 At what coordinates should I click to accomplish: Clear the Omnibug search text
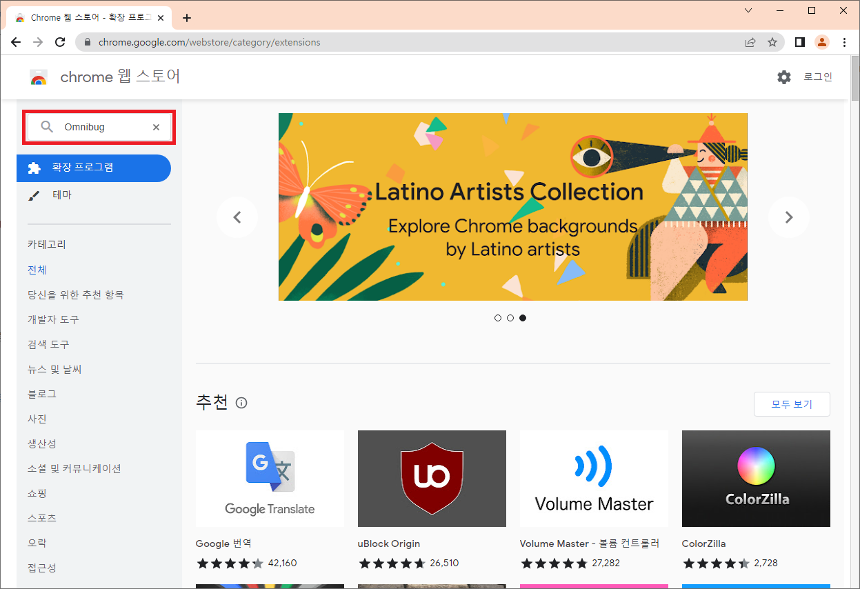click(x=156, y=127)
